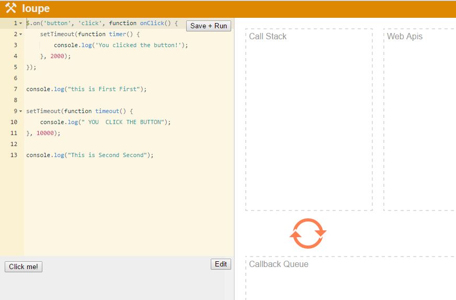Open the loupe title link
Image resolution: width=456 pixels, height=300 pixels.
point(36,8)
